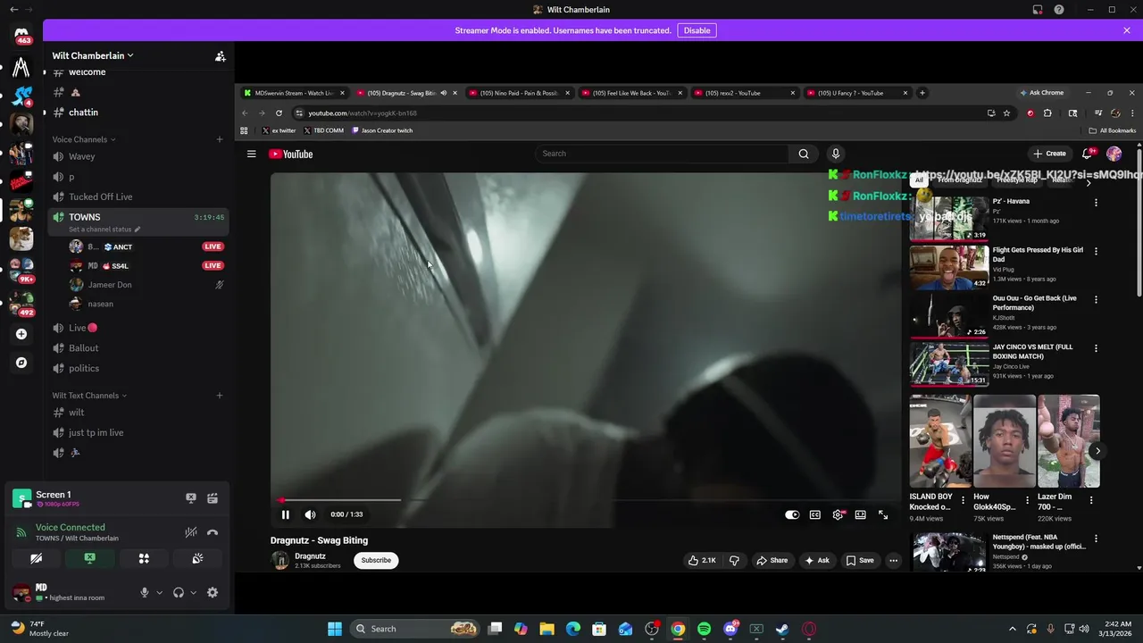Switch to the MDSwervin Stream tab
The width and height of the screenshot is (1143, 643).
(x=294, y=93)
